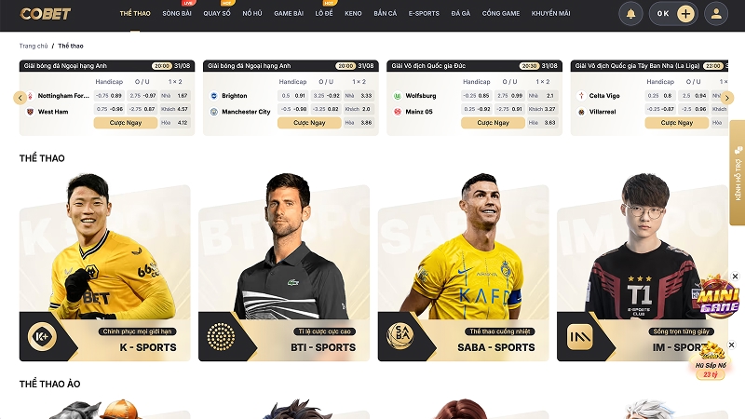Image resolution: width=745 pixels, height=419 pixels.
Task: Click the COBET logo
Action: coord(45,14)
